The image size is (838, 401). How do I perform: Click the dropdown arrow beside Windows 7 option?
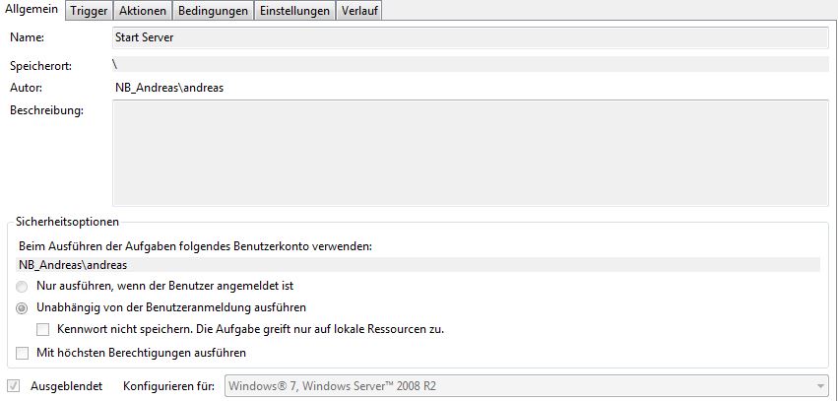[820, 386]
